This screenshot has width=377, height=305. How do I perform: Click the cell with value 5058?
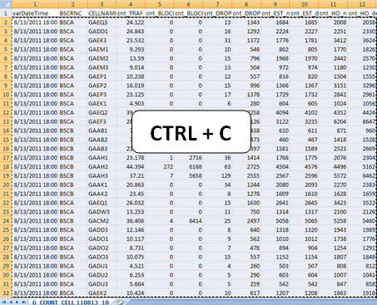pos(275,221)
